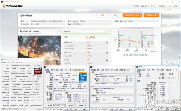Click the Lookup button in GPU-Z
This screenshot has height=111, width=181.
click(38, 66)
